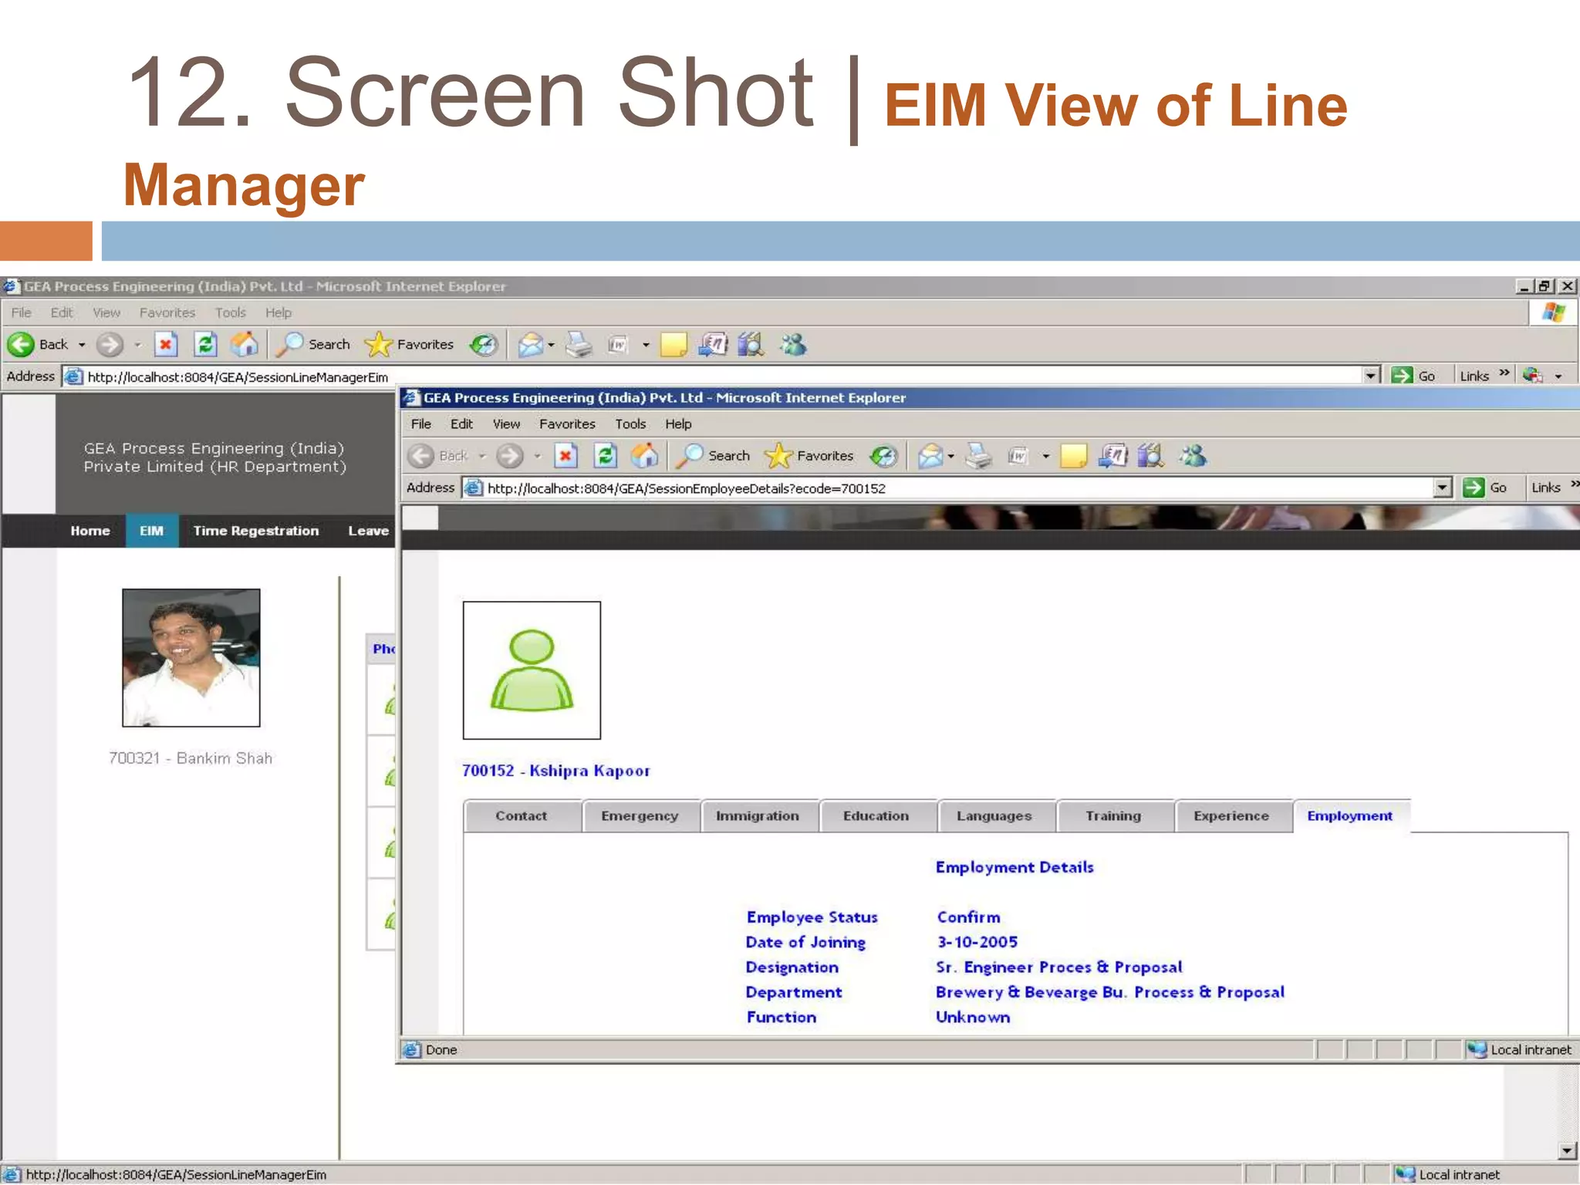Screen dimensions: 1580x1185
Task: Click Bankim Shah profile photo
Action: click(191, 657)
